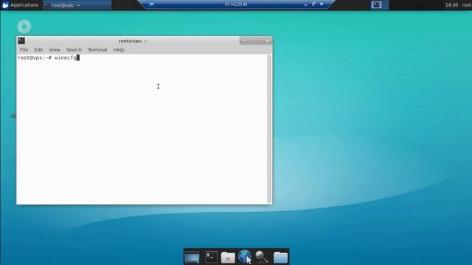Click the terminal title root@vps: ~

coord(133,41)
